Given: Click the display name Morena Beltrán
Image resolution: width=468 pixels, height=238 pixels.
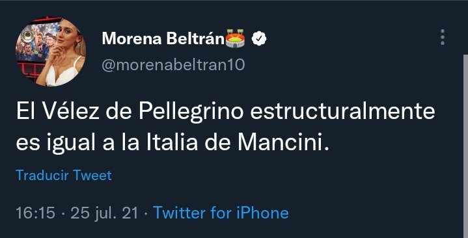Looking at the screenshot, I should (x=163, y=38).
